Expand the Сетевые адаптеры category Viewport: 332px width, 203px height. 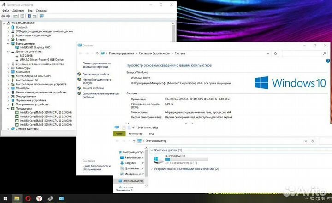[8, 129]
